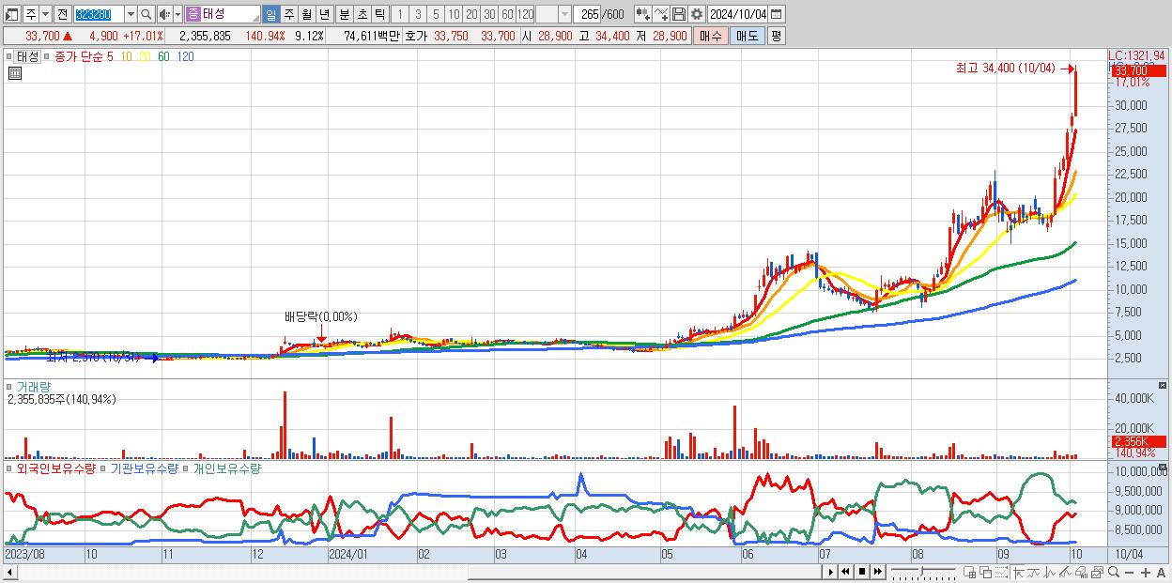Click the date field 2024/10/04
This screenshot has height=583, width=1172.
tap(737, 14)
